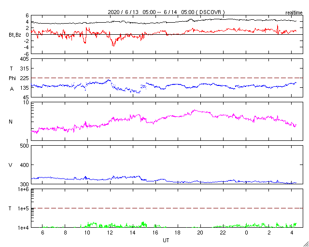
Task: Click the 'Bt,Bz' axis label
Action: [15, 36]
